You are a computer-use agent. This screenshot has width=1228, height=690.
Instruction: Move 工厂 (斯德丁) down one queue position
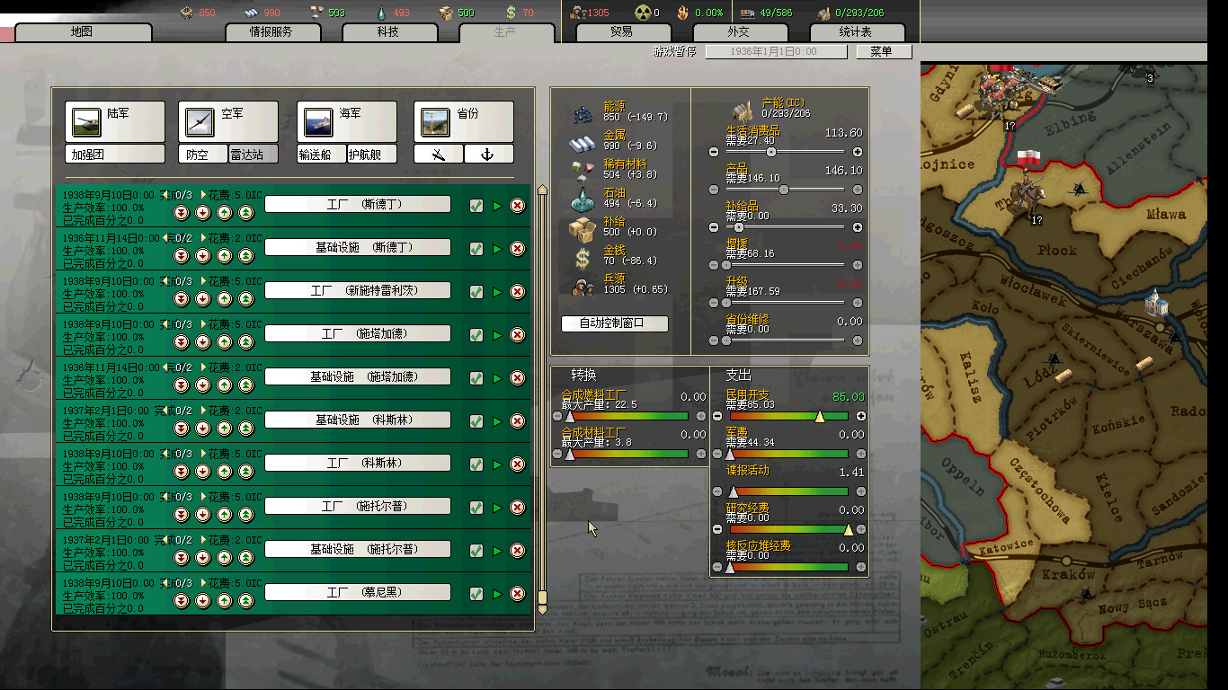click(x=203, y=213)
